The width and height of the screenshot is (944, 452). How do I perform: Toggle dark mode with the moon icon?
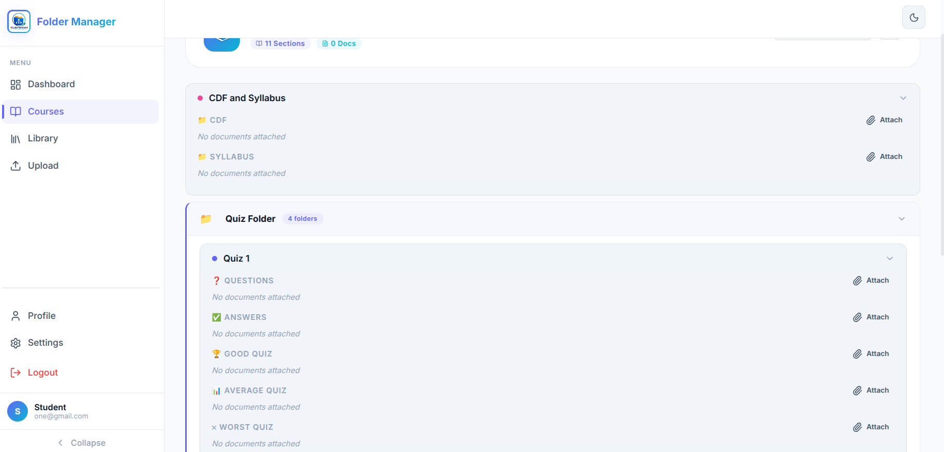click(x=914, y=18)
